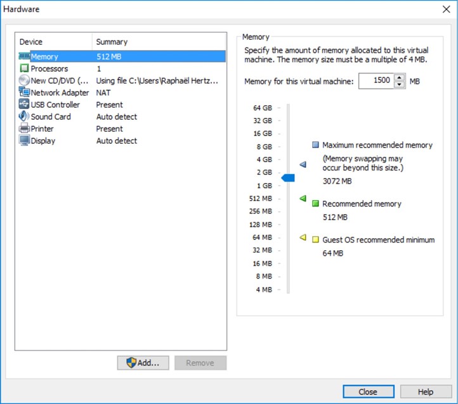This screenshot has width=458, height=404.
Task: Click the 128 MB slider scale label
Action: pyautogui.click(x=261, y=224)
